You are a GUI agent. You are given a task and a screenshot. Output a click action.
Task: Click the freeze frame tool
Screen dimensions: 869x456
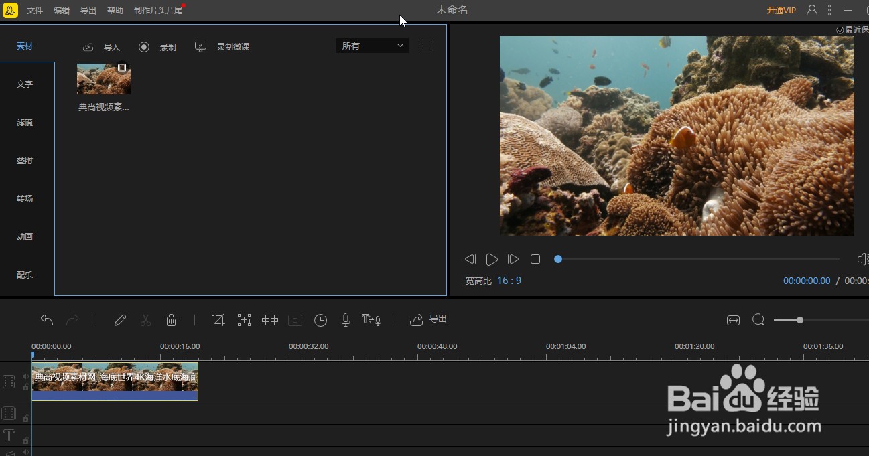295,320
